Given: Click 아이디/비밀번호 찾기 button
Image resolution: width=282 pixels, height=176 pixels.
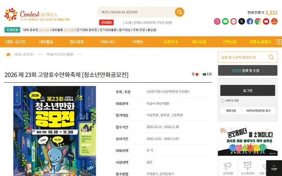Looking at the screenshot, I should (258, 111).
